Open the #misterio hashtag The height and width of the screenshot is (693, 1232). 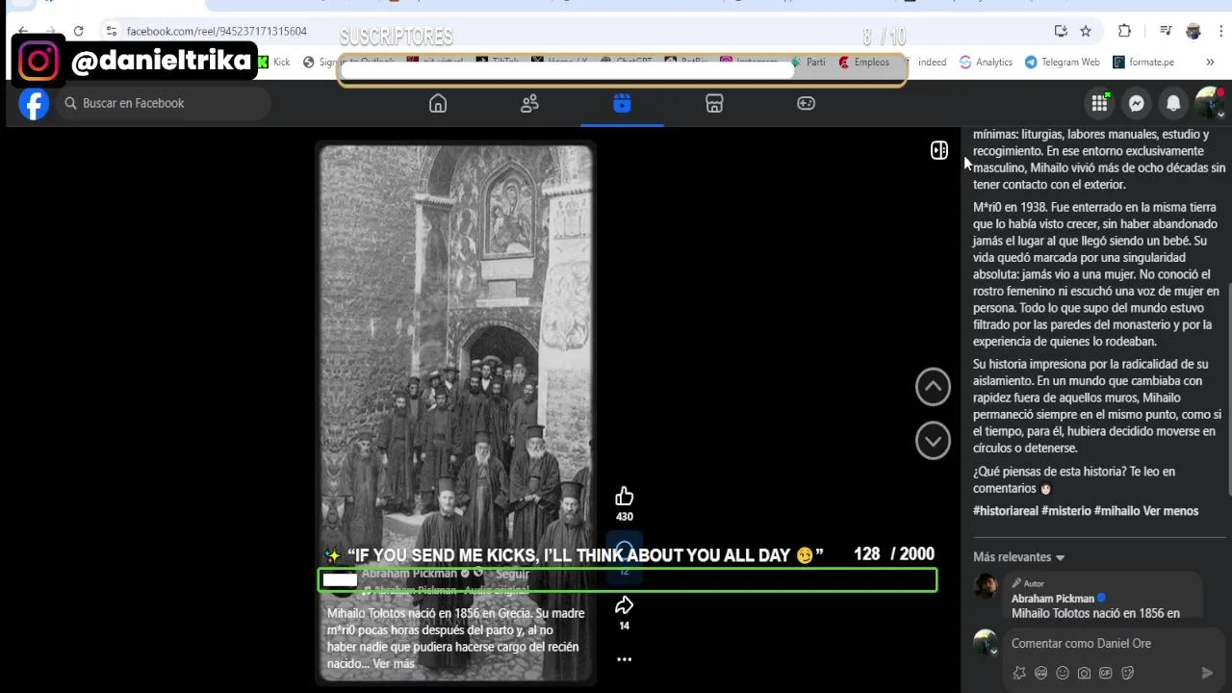1066,511
